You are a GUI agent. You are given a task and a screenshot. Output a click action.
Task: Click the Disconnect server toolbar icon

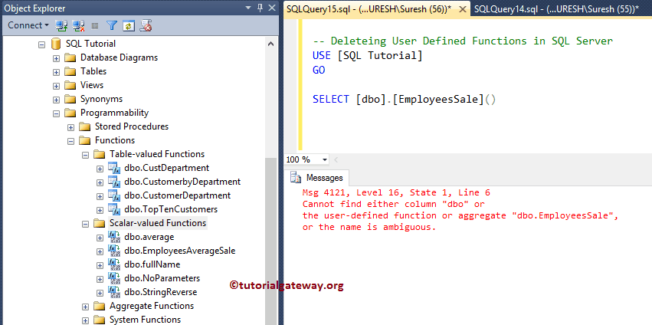click(x=79, y=26)
